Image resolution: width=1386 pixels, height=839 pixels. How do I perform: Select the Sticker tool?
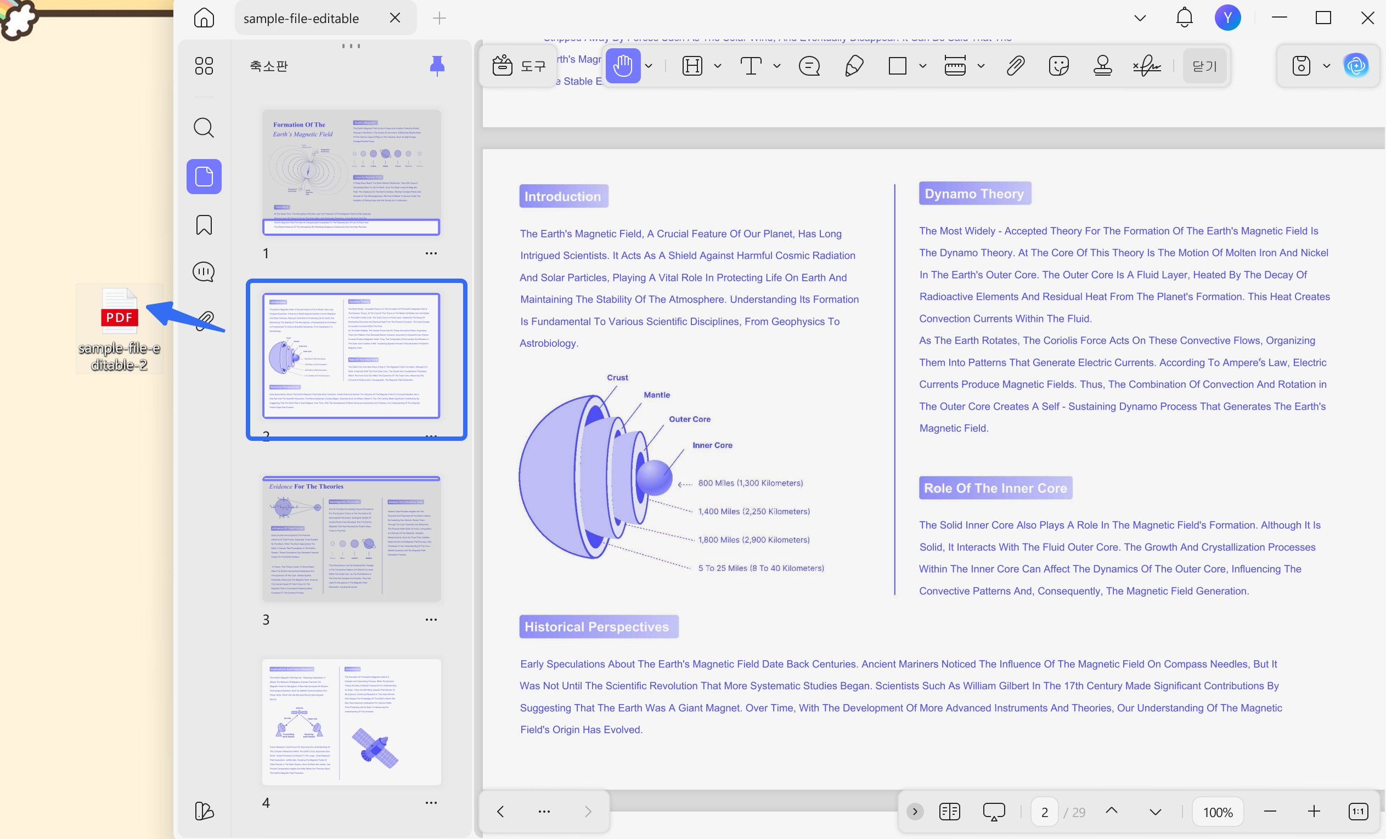pos(1058,66)
